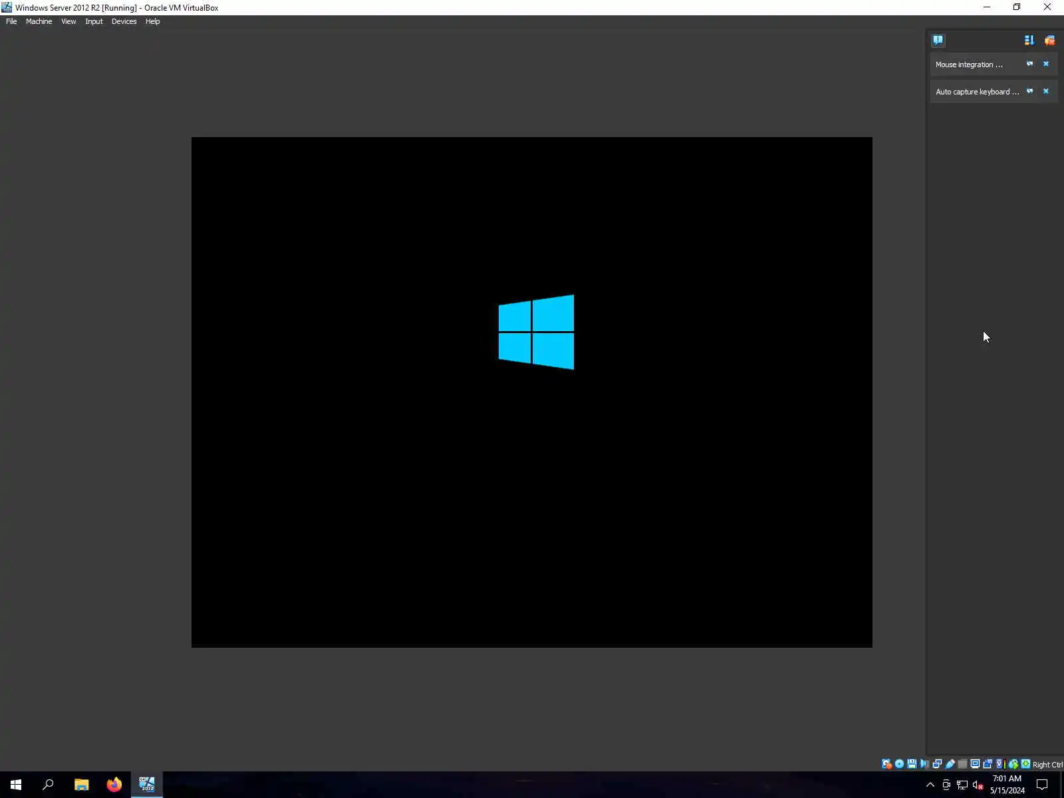
Task: Click inside the VM display screen
Action: coord(532,392)
